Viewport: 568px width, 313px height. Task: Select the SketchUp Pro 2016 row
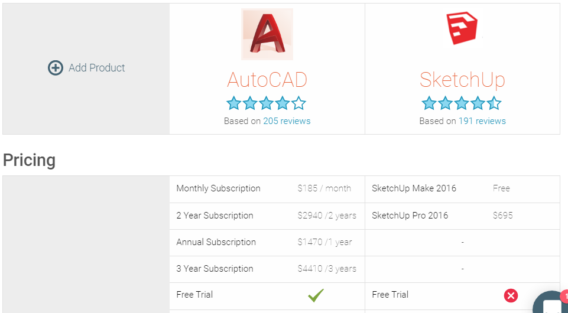[462, 216]
